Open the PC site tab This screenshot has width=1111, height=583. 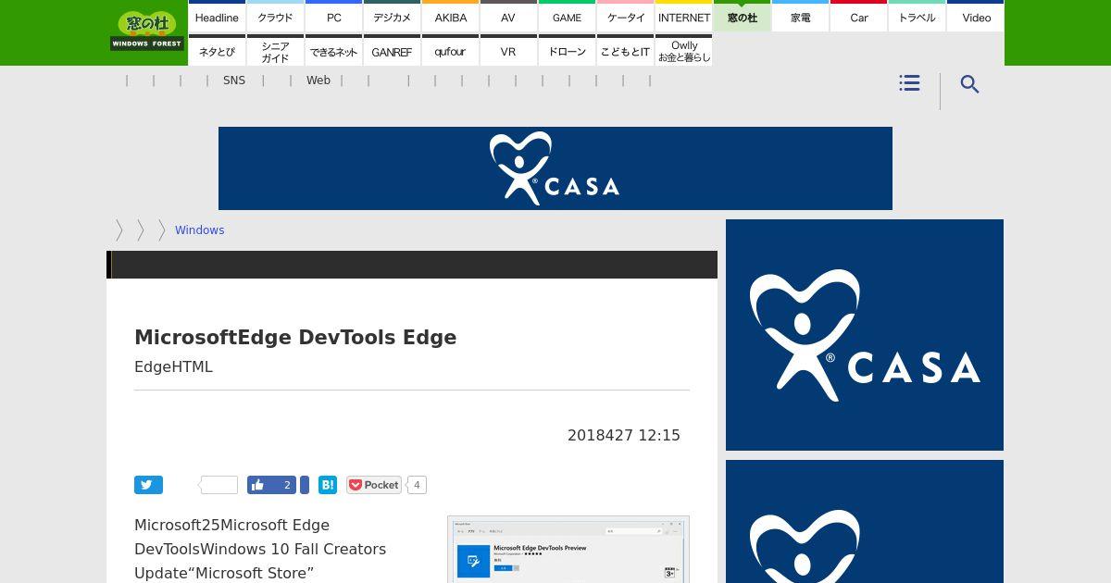pos(333,16)
